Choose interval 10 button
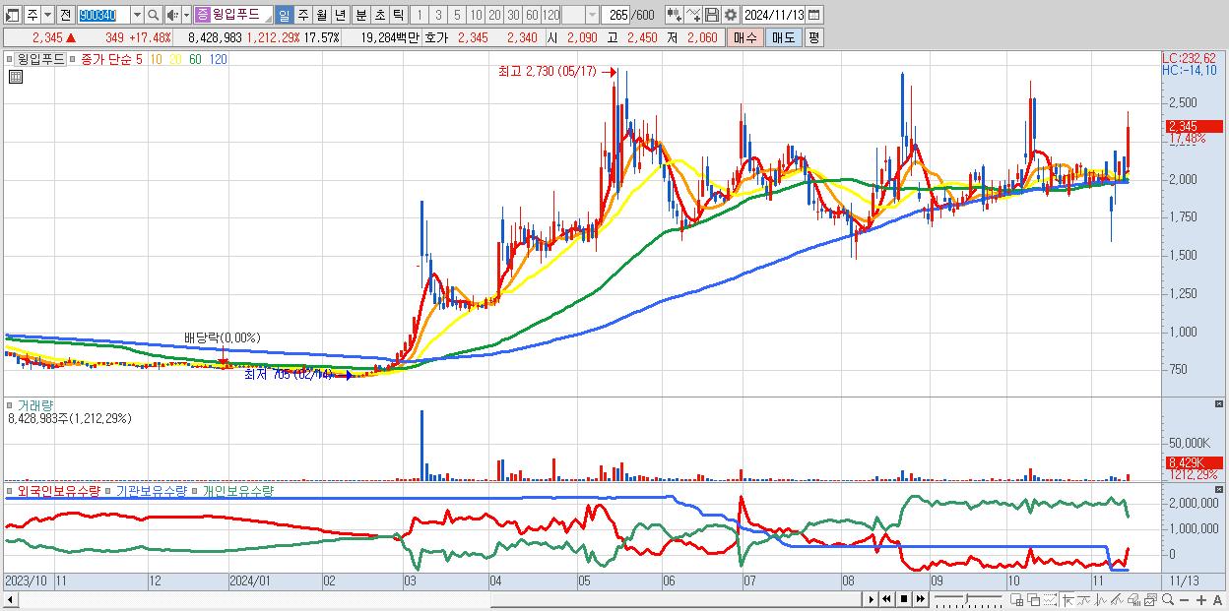 click(476, 15)
